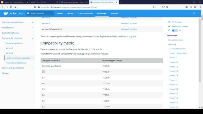203x114 pixels.
Task: Click the browser Forward arrow
Action: tap(7, 7)
